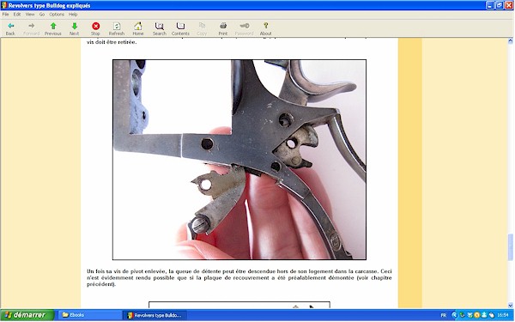Select the Revolvers type Bulldog taskbar item
This screenshot has width=515, height=322.
tap(154, 315)
